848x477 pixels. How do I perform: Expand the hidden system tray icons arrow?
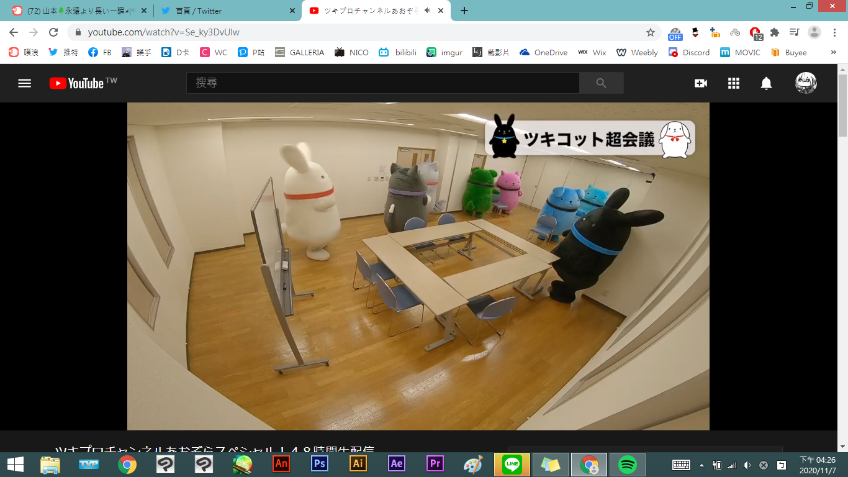(701, 465)
